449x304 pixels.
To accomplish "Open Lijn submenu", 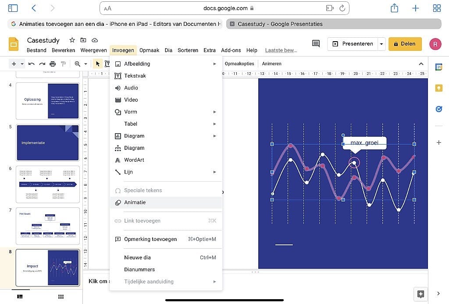I will point(166,172).
